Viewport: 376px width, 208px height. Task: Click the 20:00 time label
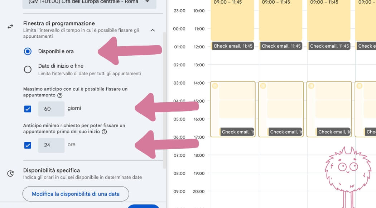pos(198,192)
